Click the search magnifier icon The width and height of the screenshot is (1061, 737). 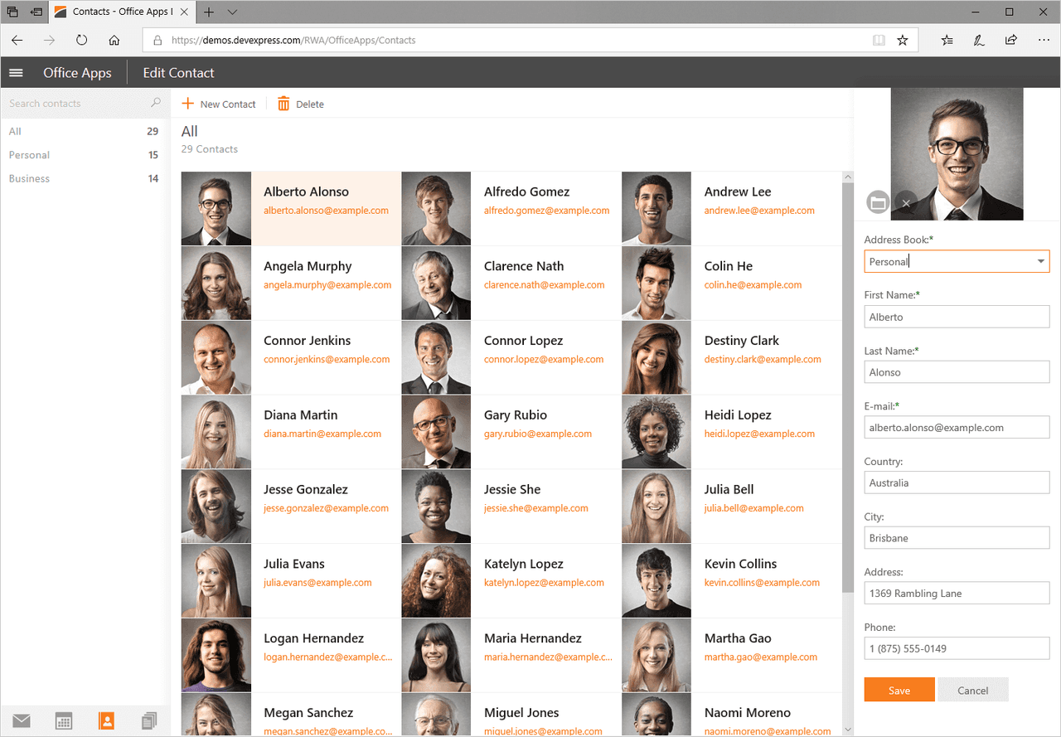[156, 104]
